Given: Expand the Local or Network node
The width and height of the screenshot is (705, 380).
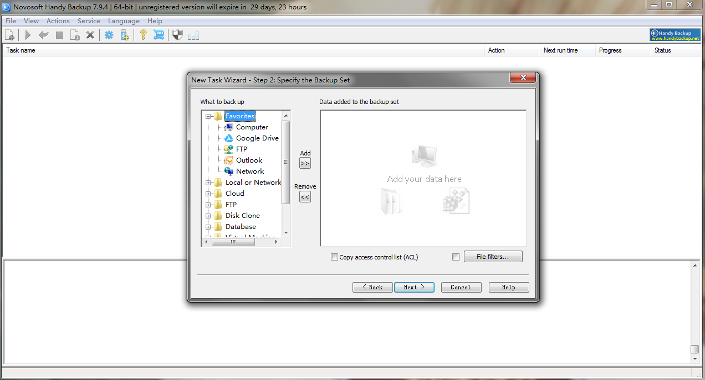Looking at the screenshot, I should coord(208,183).
